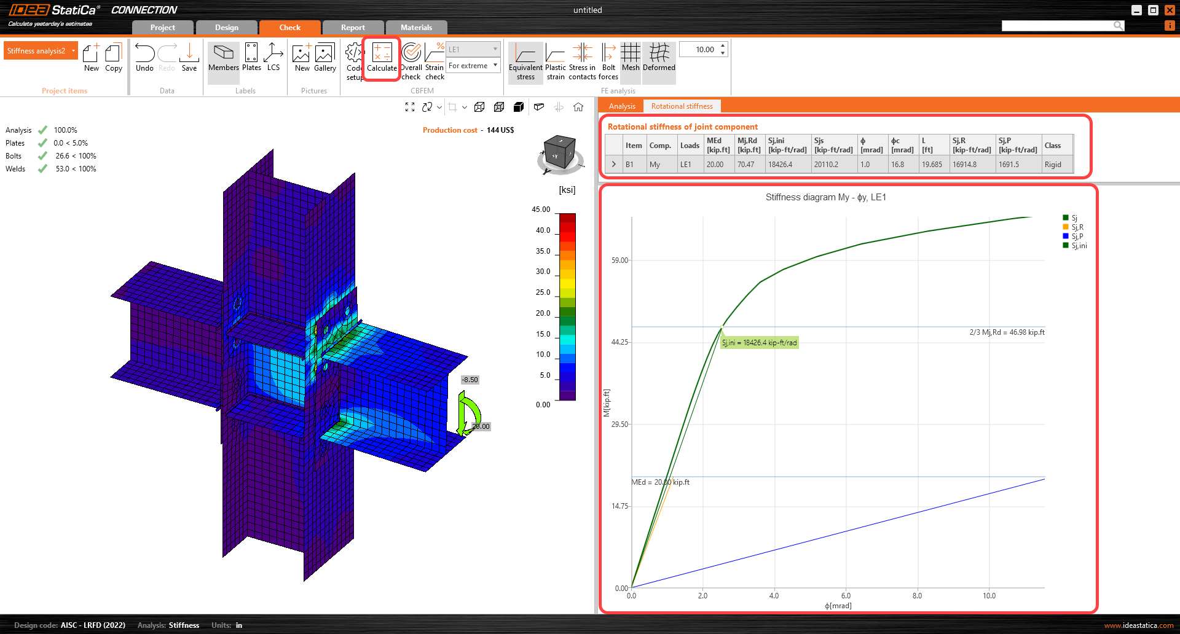Run the Calculate command
This screenshot has width=1180, height=634.
tap(382, 58)
